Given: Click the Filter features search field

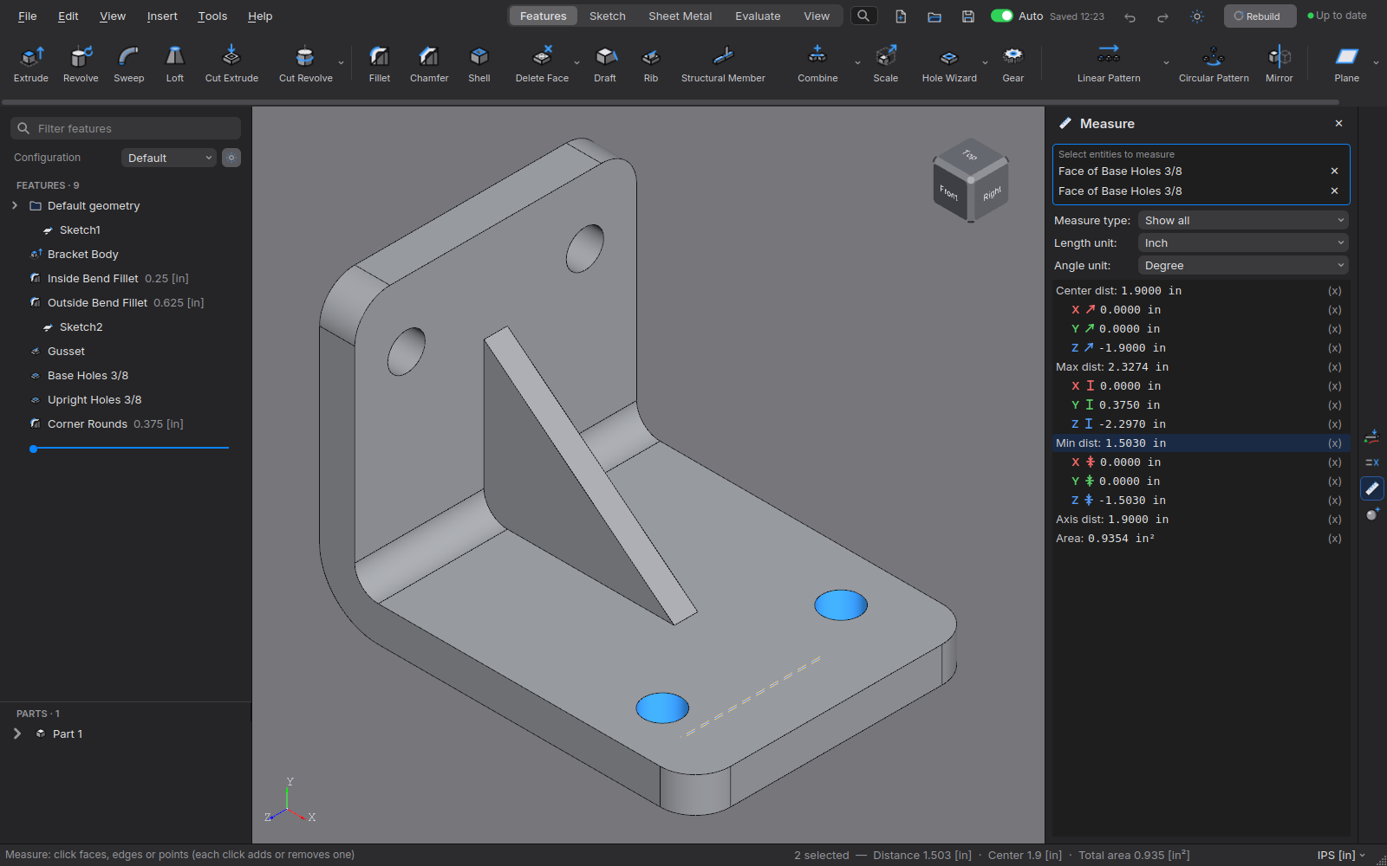Looking at the screenshot, I should coord(126,128).
